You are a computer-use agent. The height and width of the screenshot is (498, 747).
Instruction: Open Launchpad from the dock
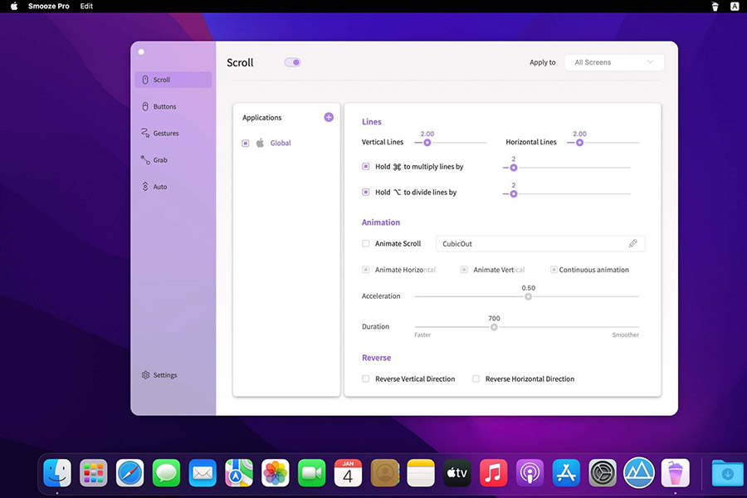click(x=93, y=473)
